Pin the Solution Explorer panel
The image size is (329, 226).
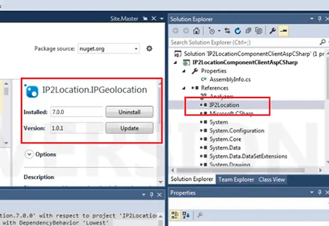pyautogui.click(x=319, y=19)
